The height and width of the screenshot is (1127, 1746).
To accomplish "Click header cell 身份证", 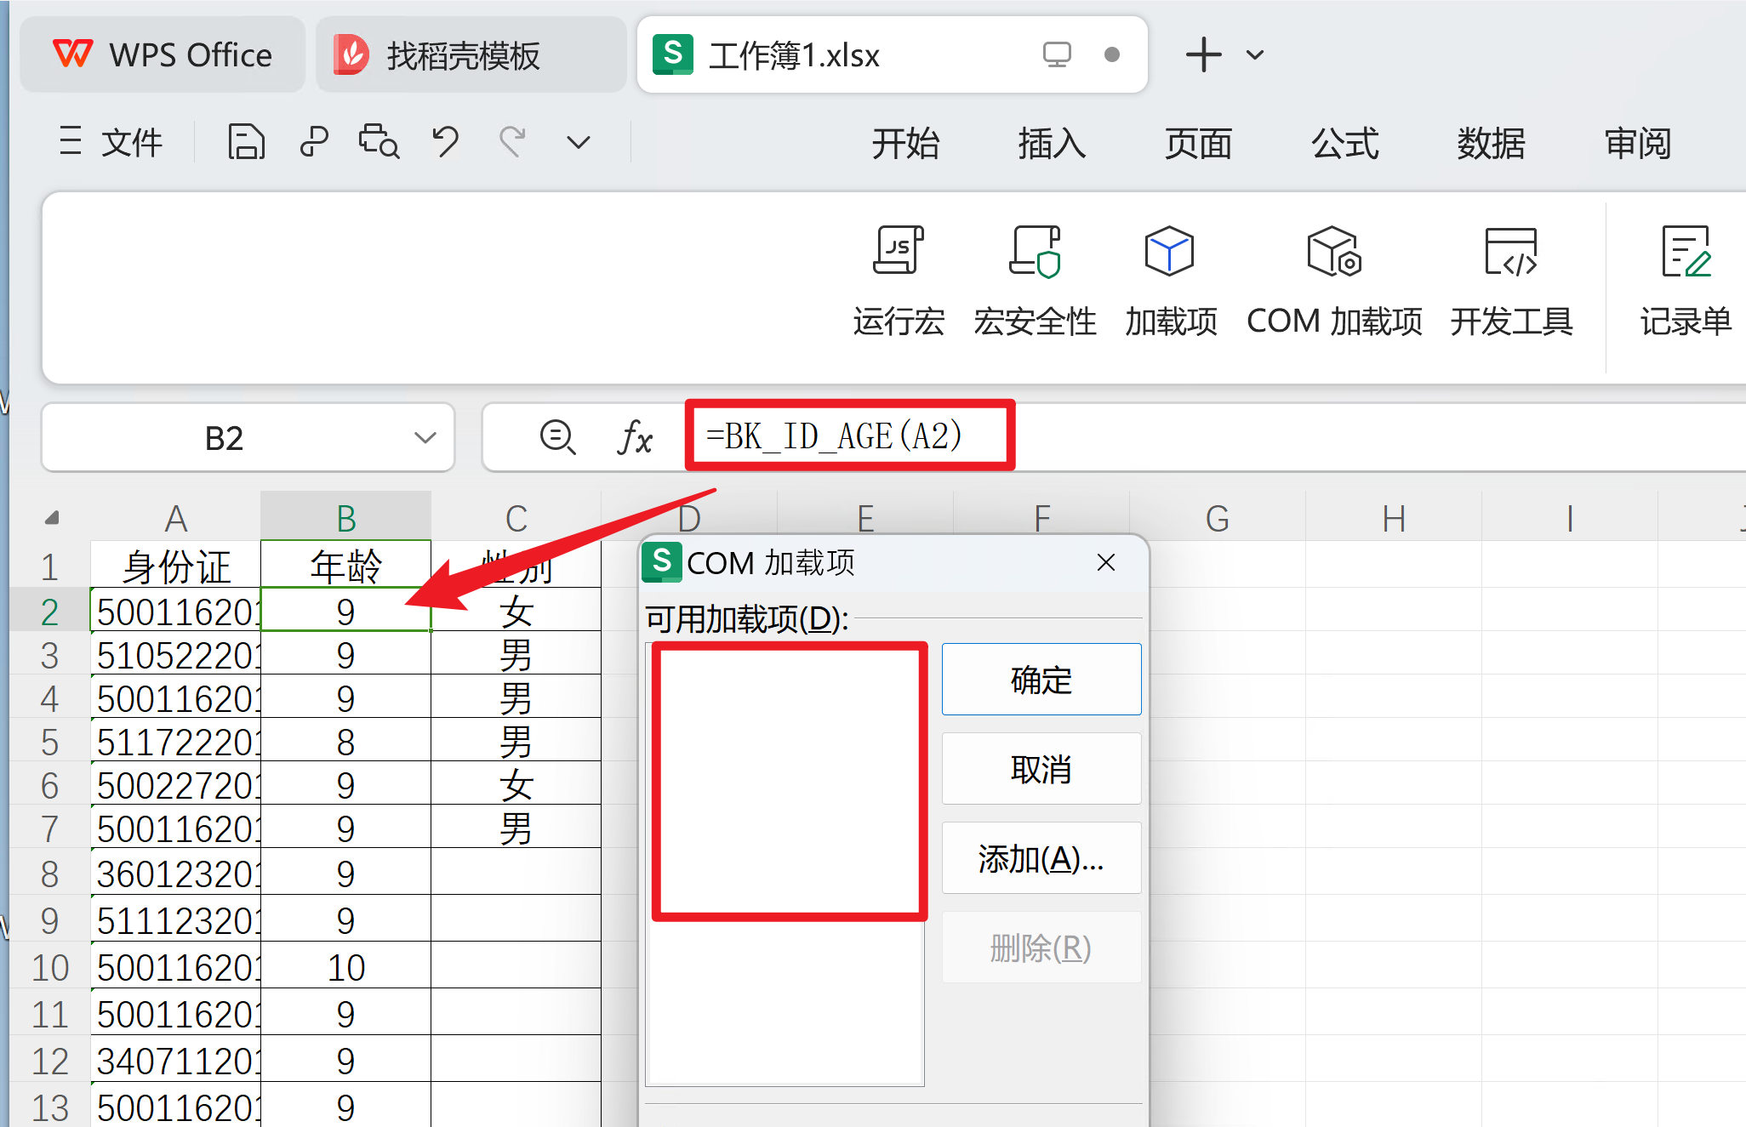I will (176, 566).
